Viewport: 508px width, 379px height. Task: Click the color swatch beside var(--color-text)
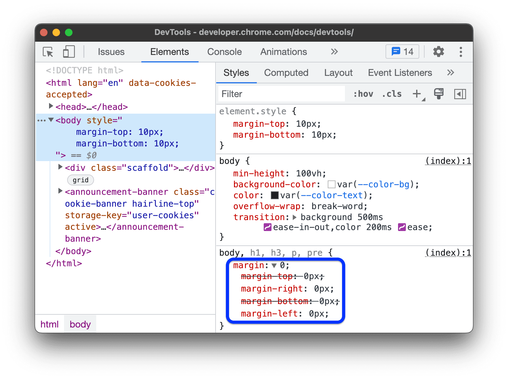274,195
